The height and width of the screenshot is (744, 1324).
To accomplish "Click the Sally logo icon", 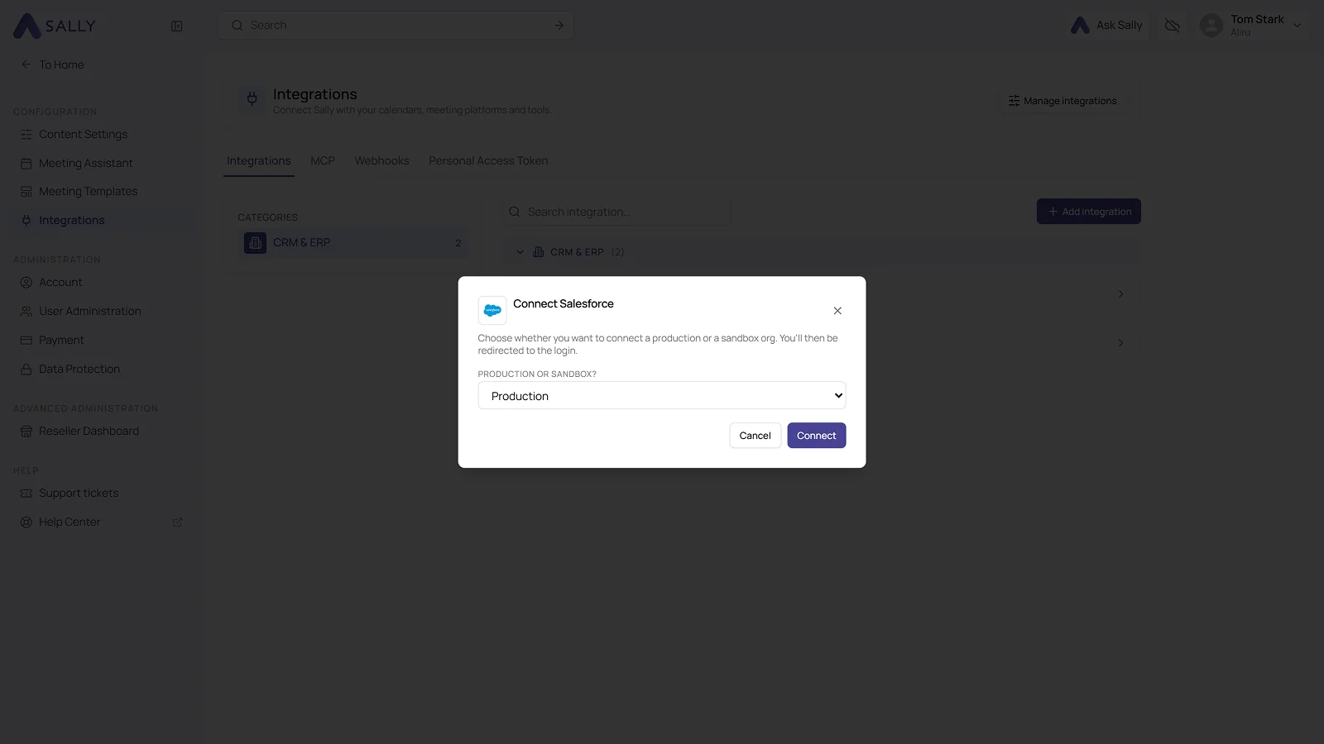I will pyautogui.click(x=27, y=26).
